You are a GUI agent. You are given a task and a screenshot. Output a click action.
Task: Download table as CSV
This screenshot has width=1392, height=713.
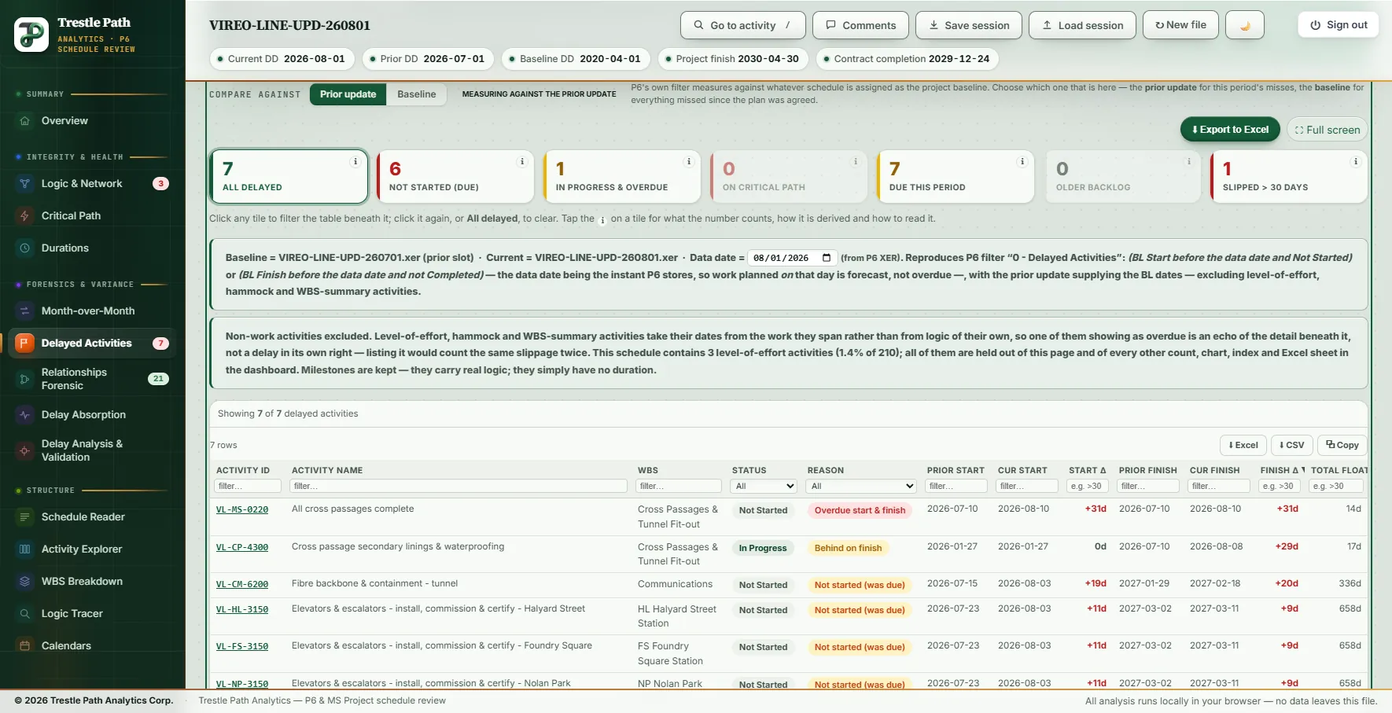[x=1291, y=445]
